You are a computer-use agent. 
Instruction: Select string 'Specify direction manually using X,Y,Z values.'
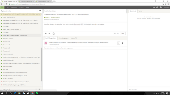[x=21, y=76]
